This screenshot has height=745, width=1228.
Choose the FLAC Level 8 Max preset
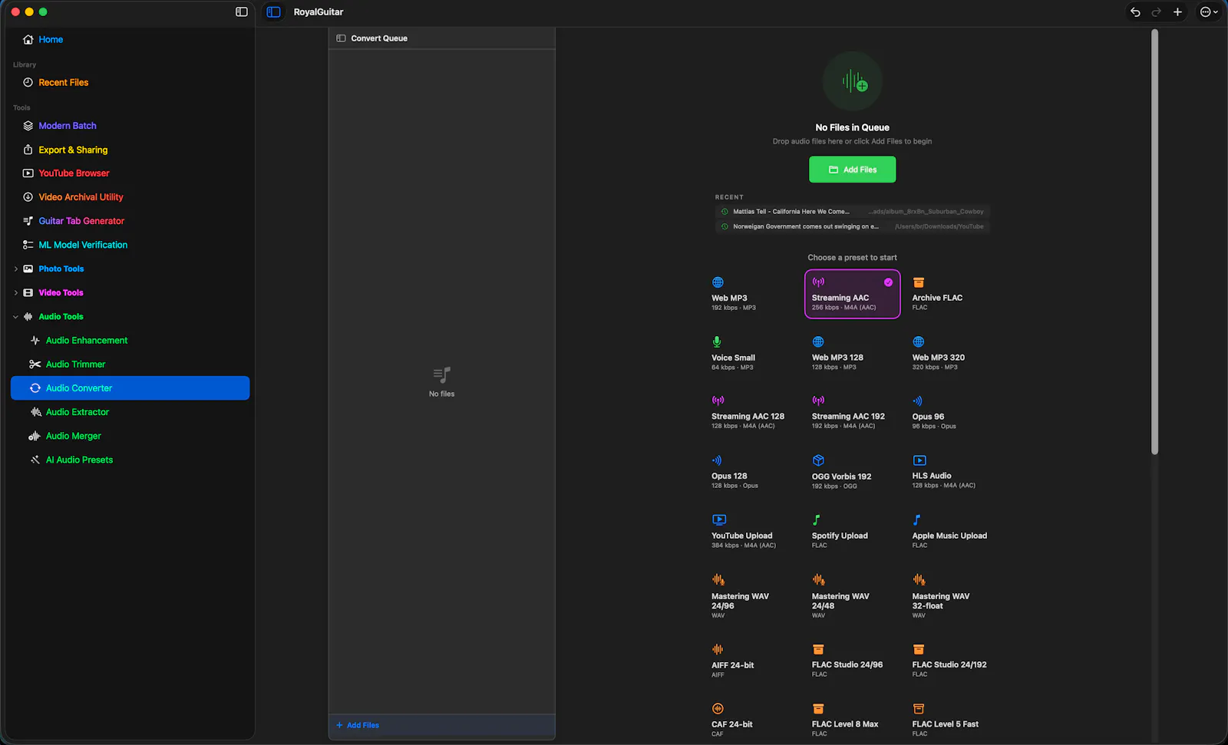tap(852, 720)
